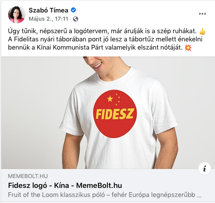This screenshot has width=215, height=203.
Task: Click the yellow FIDESZ lettering
Action: [115, 114]
